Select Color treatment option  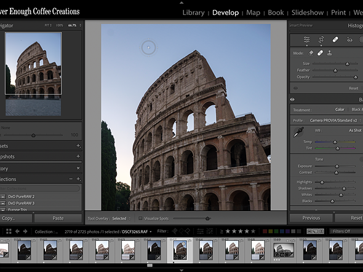click(340, 109)
